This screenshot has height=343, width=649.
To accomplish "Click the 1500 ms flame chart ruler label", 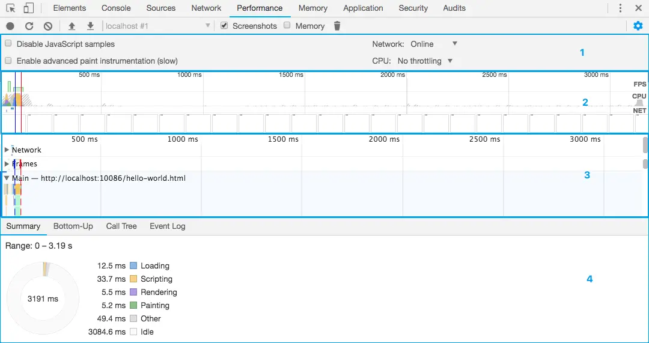I will (282, 139).
